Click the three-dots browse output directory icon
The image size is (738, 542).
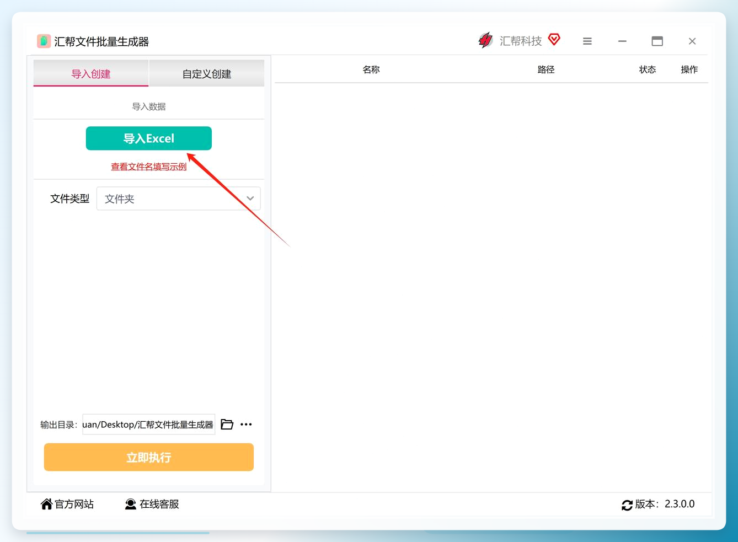(246, 424)
